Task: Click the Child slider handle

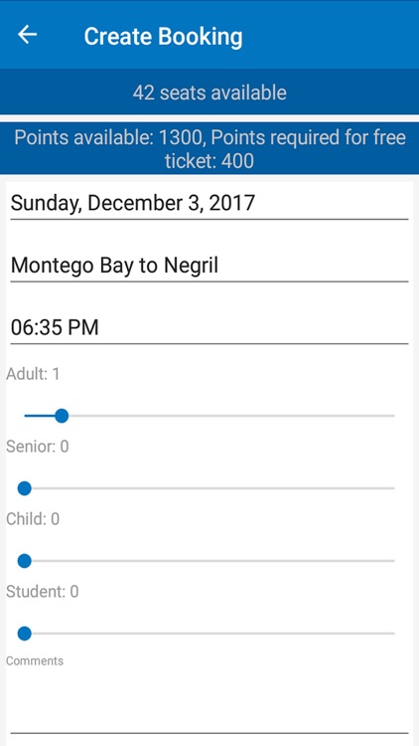Action: coord(24,561)
